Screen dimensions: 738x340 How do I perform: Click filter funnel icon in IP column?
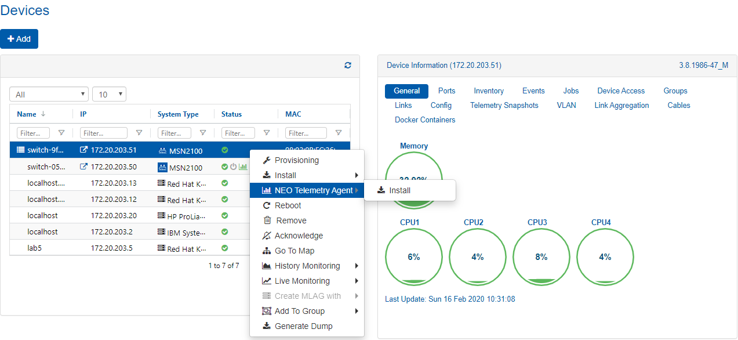click(x=139, y=133)
